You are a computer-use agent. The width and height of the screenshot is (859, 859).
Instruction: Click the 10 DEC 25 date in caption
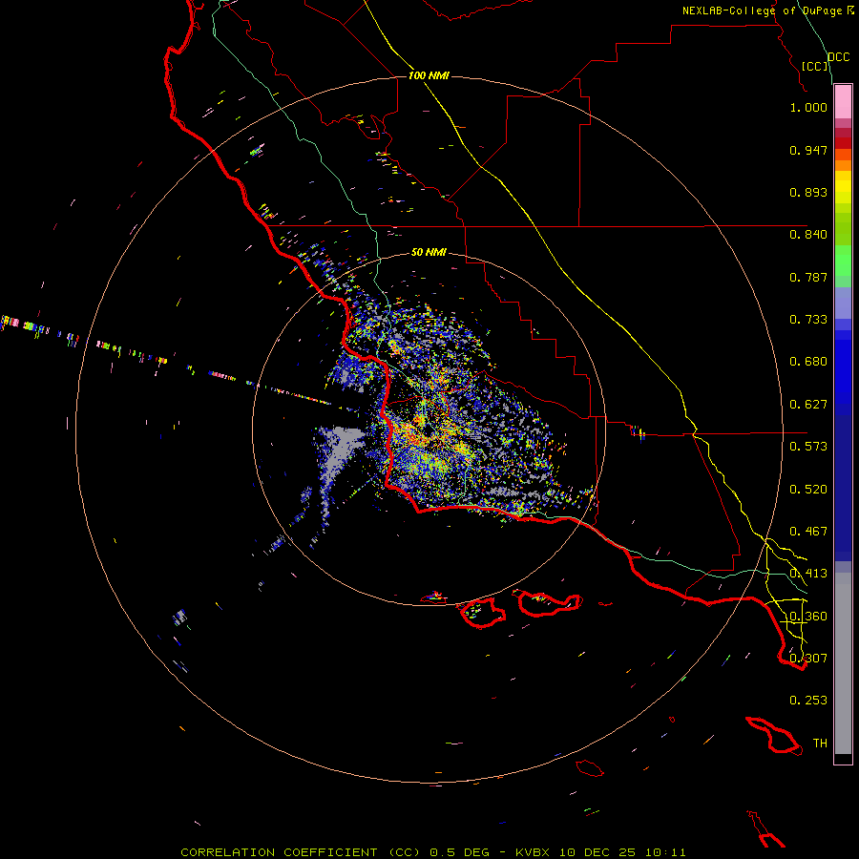597,852
